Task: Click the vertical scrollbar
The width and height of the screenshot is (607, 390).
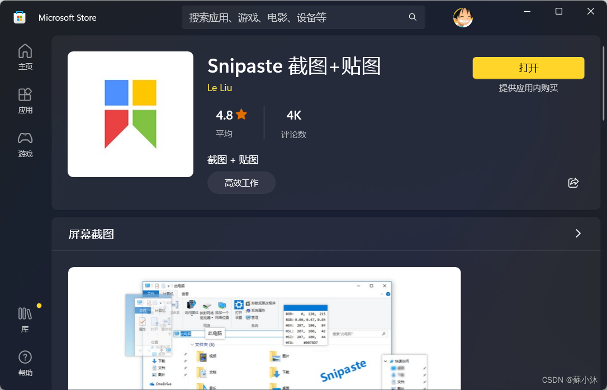Action: pyautogui.click(x=604, y=83)
